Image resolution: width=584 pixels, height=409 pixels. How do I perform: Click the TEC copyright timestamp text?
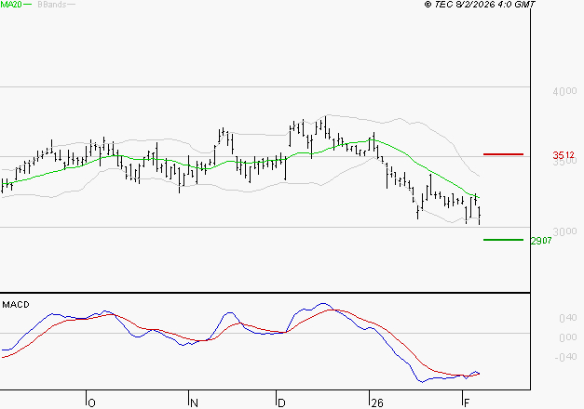tap(480, 5)
